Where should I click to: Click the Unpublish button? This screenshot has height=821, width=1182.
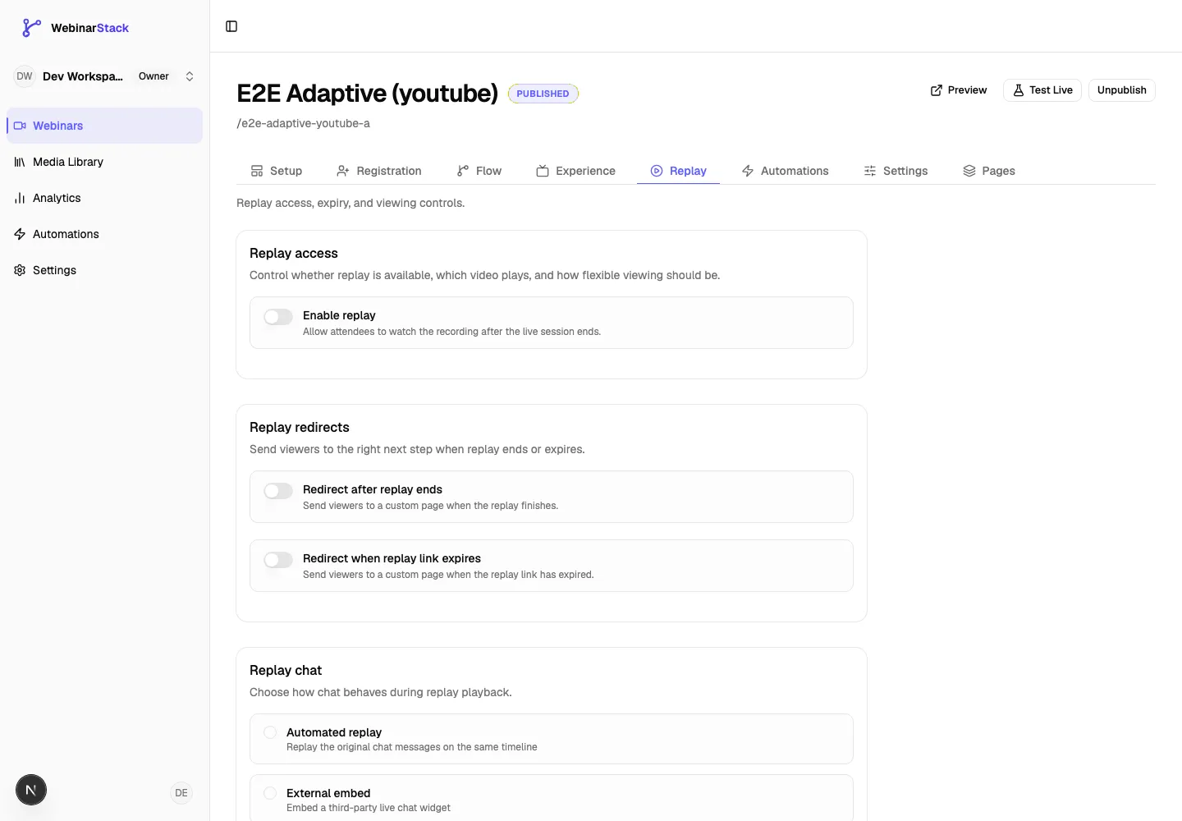tap(1122, 90)
